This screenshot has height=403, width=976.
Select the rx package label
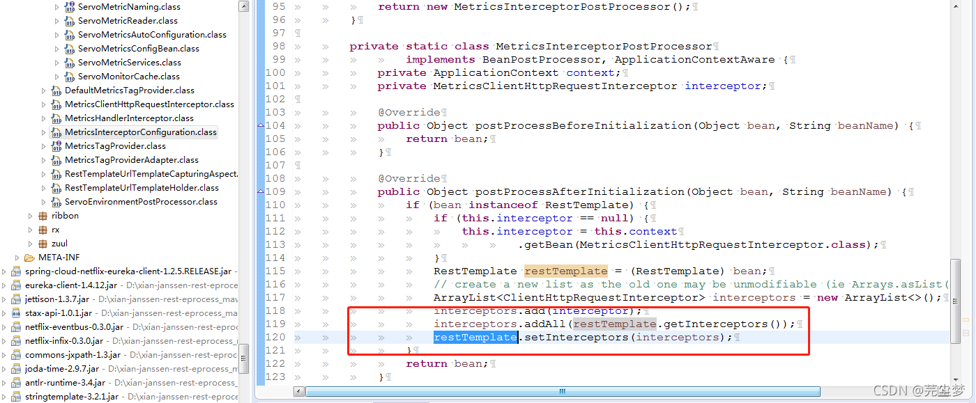(x=56, y=230)
